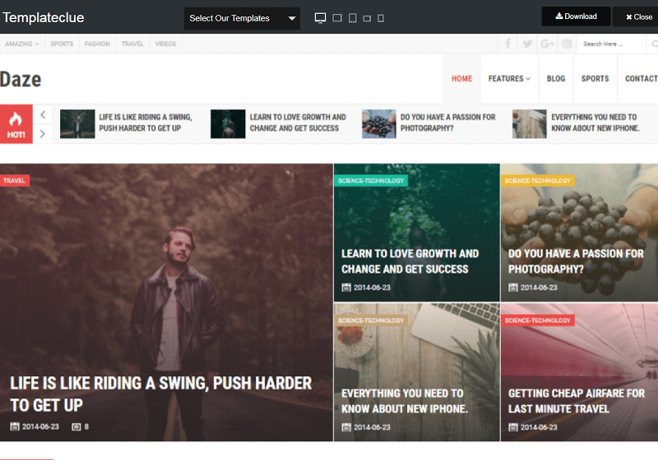The image size is (658, 460).
Task: Select the mobile landscape preview icon
Action: pyautogui.click(x=367, y=18)
